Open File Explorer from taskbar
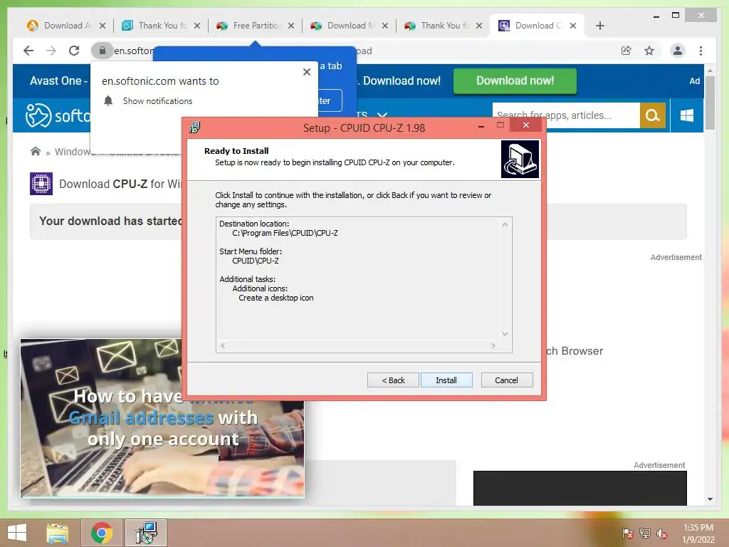Screen dimensions: 729x547 pyautogui.click(x=58, y=533)
